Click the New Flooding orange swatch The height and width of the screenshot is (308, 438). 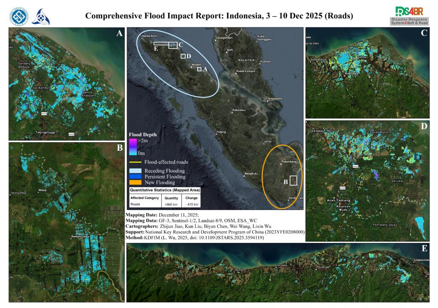click(x=136, y=182)
